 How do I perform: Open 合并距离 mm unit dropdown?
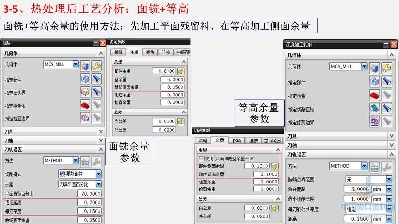389,189
